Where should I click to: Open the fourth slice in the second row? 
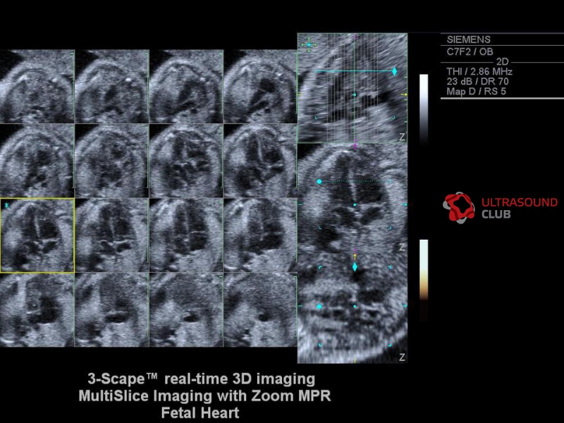[260, 161]
